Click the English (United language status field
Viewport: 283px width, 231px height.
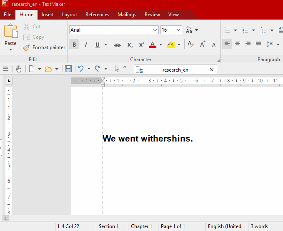[225, 226]
